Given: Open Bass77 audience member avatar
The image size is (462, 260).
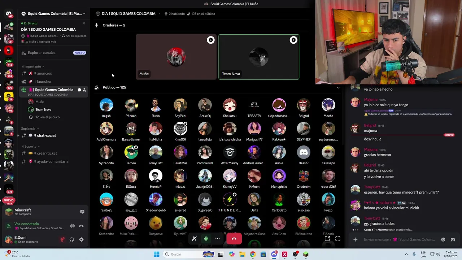Looking at the screenshot, I should [304, 152].
